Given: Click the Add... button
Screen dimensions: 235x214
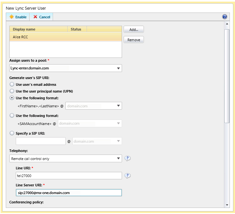Looking at the screenshot, I should (134, 30).
